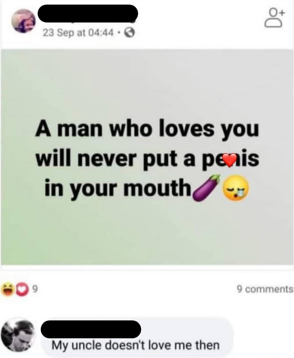Click the crying face emoji in the post
The image size is (294, 358).
[x=236, y=188]
